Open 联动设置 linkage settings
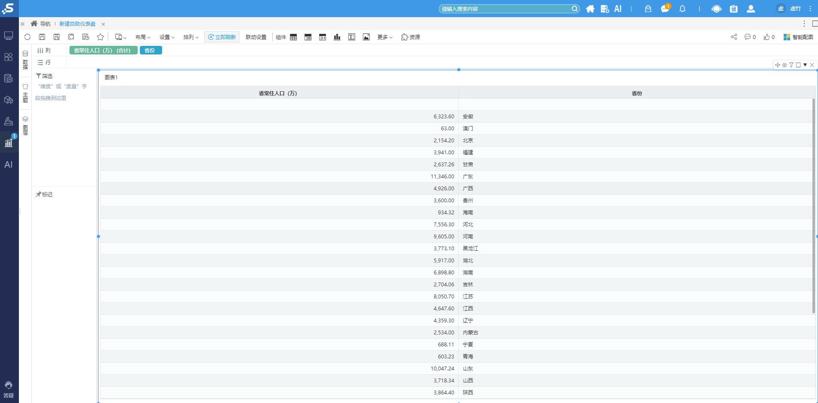The height and width of the screenshot is (403, 818). pyautogui.click(x=256, y=37)
